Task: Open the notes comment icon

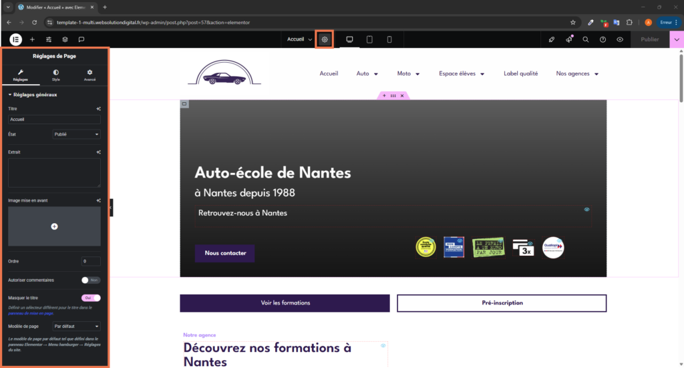Action: pos(81,39)
